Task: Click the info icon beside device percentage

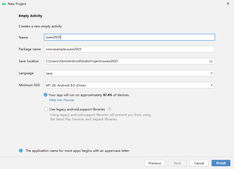Action: [x=46, y=95]
